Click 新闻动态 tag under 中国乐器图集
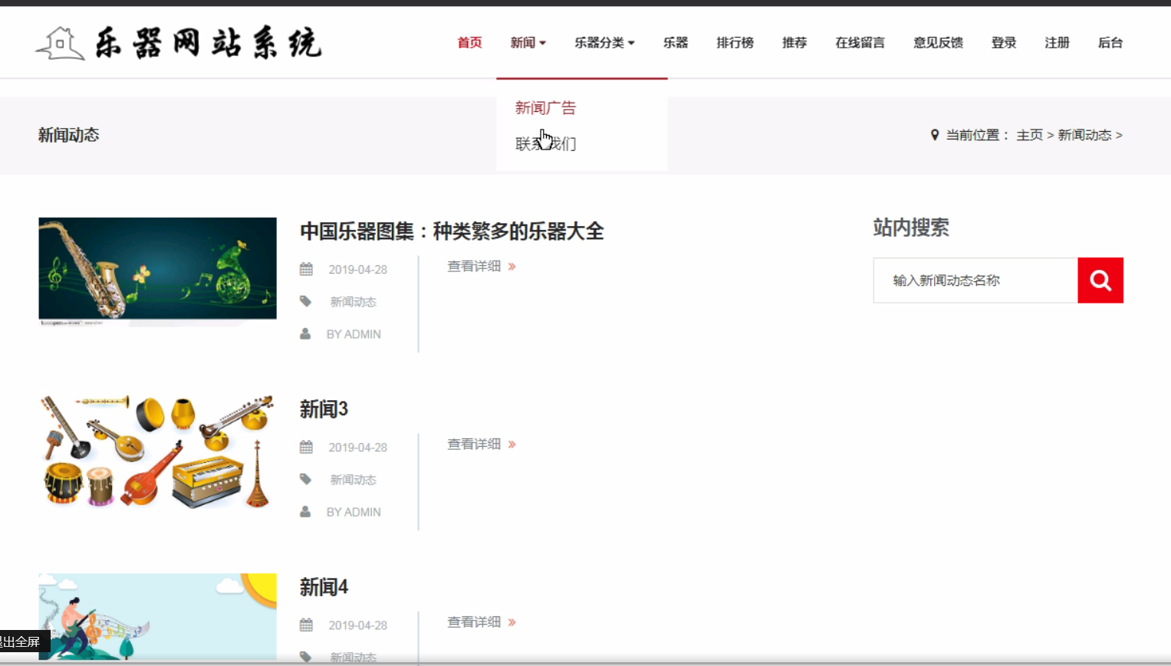1171x666 pixels. pyautogui.click(x=354, y=302)
